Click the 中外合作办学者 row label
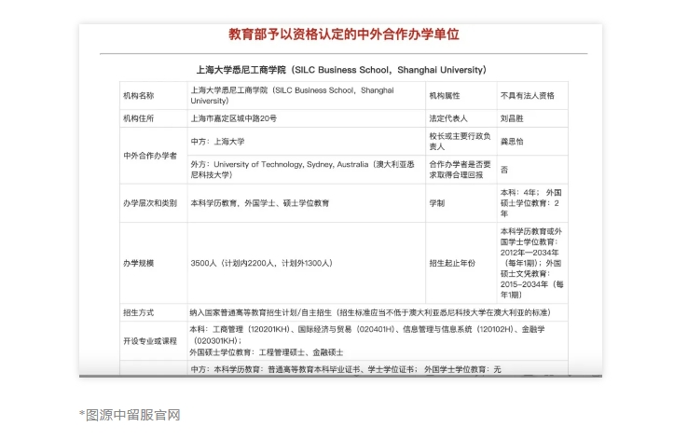674x440 pixels. pos(150,156)
